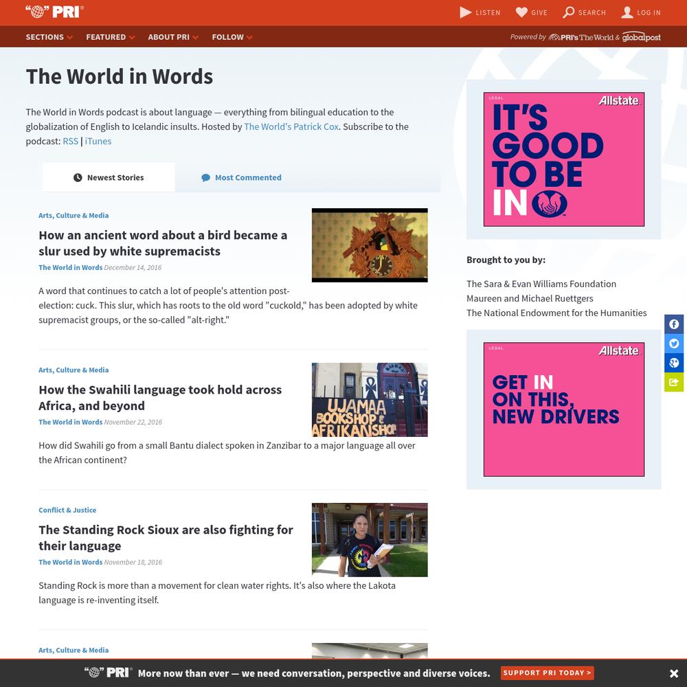Click Allstate "Get In On This" ad

pos(564,409)
